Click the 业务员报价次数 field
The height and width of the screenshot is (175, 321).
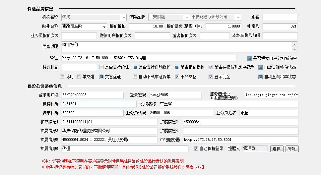(x=79, y=35)
